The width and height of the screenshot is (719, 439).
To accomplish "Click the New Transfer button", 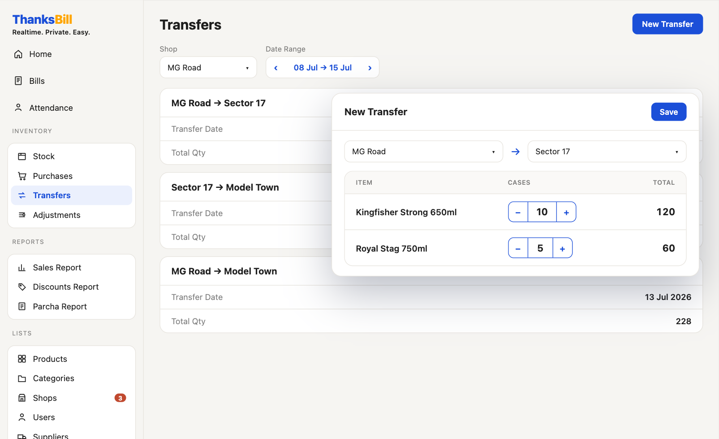I will (x=667, y=24).
